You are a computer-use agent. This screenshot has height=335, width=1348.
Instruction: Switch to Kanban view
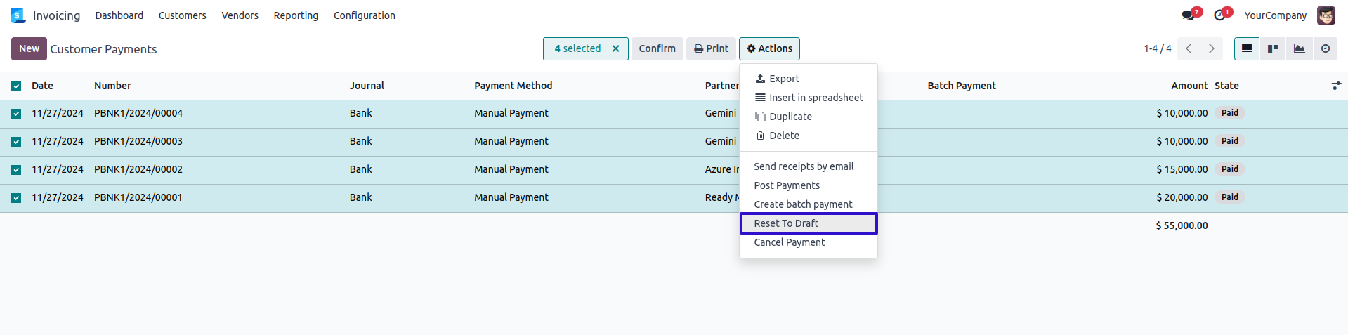1272,48
